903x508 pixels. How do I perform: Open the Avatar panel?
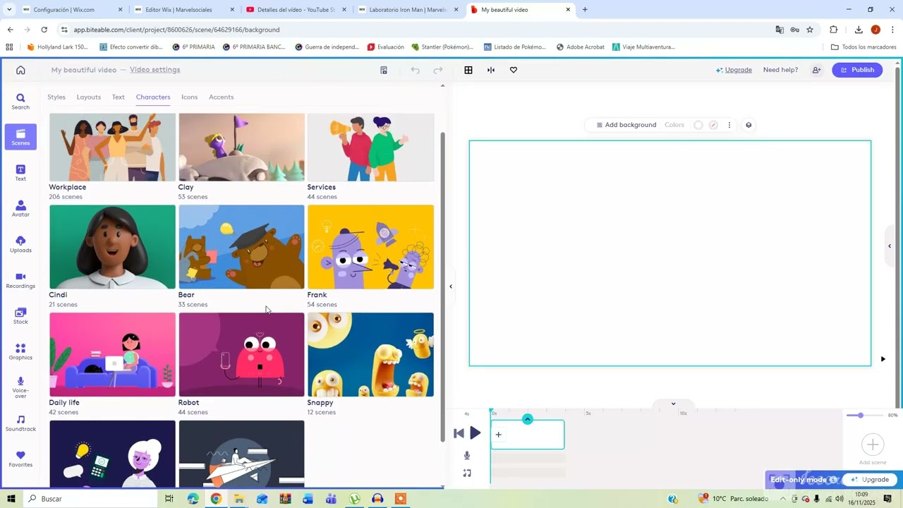(20, 209)
